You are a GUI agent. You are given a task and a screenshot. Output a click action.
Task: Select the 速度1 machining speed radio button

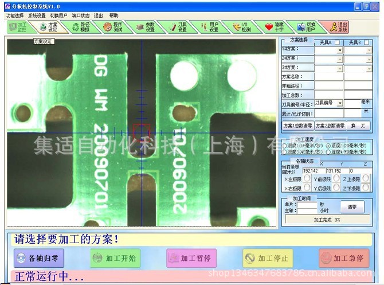click(x=285, y=146)
